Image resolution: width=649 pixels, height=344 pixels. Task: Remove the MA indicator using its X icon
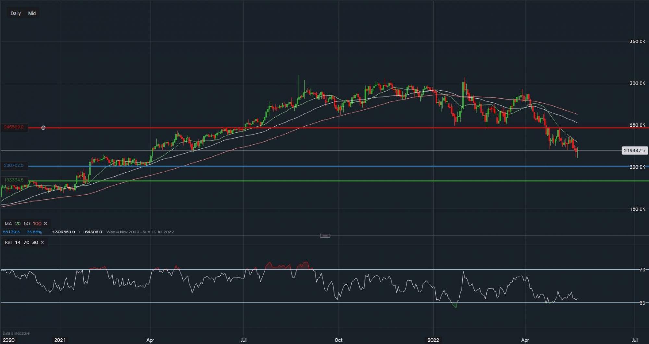pyautogui.click(x=46, y=223)
